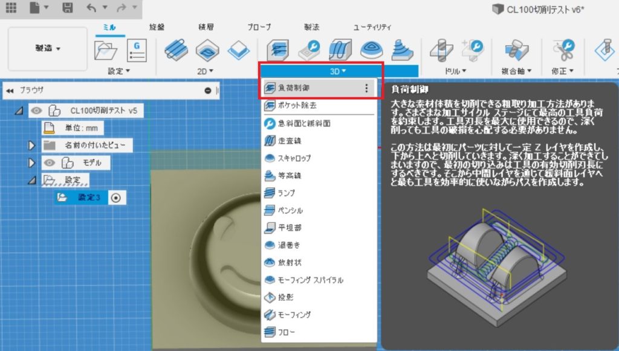
Task: Click the 3D parallel toolbar icon
Action: (x=340, y=50)
